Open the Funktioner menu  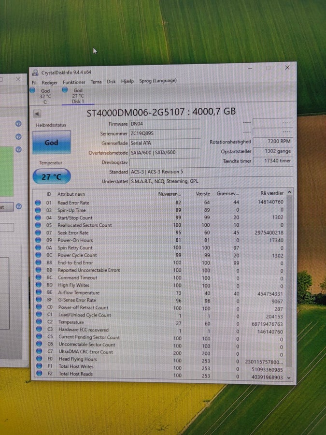point(74,82)
